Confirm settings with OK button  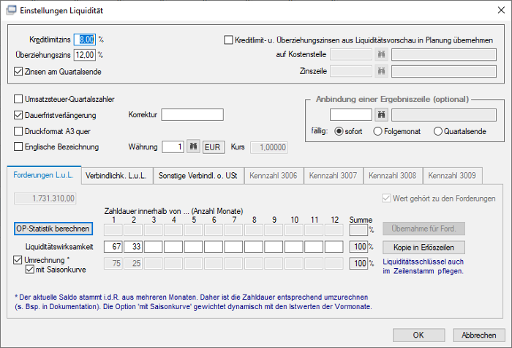(x=418, y=335)
